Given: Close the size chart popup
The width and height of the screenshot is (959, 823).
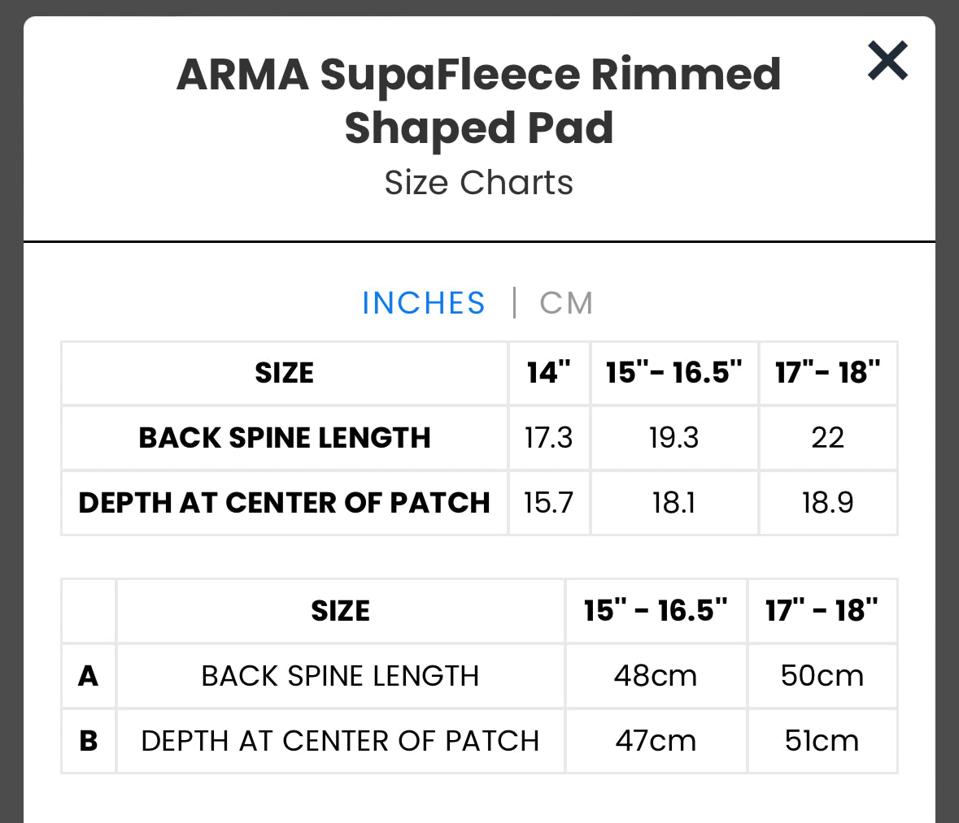Looking at the screenshot, I should click(x=887, y=61).
